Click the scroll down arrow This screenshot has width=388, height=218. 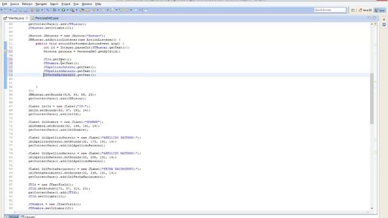pyautogui.click(x=372, y=208)
